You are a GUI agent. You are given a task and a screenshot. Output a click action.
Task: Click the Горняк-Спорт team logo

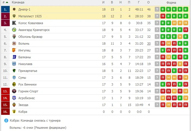click(14, 91)
